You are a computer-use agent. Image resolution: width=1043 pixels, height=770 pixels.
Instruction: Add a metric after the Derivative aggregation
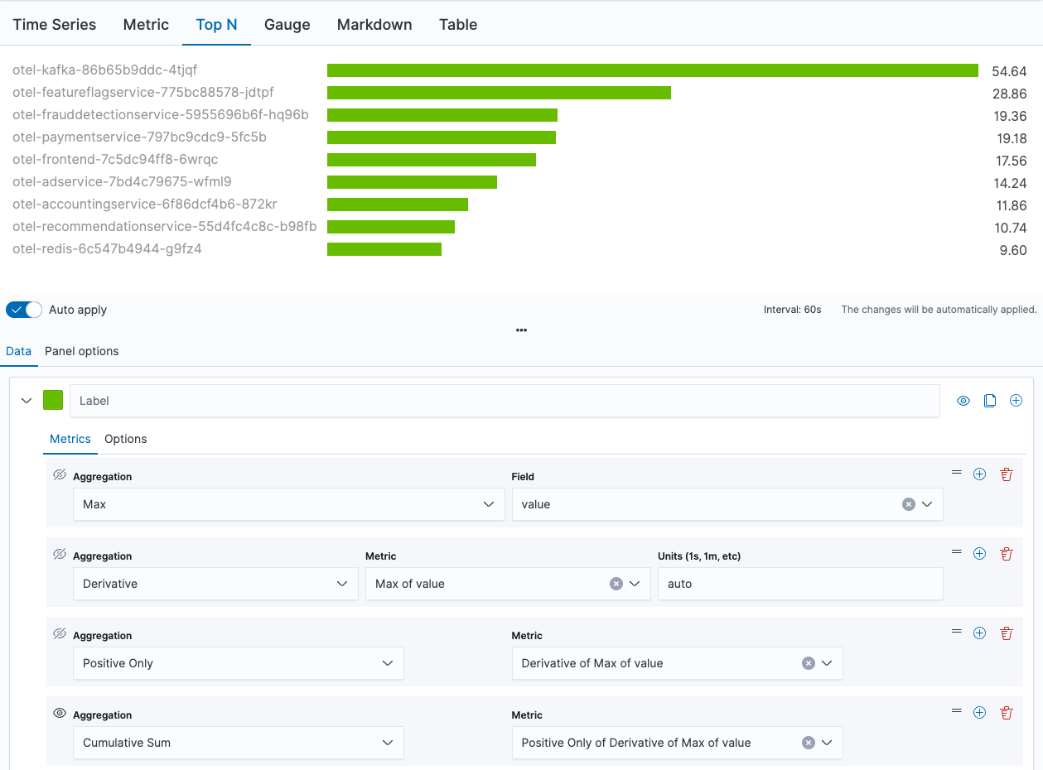coord(979,553)
